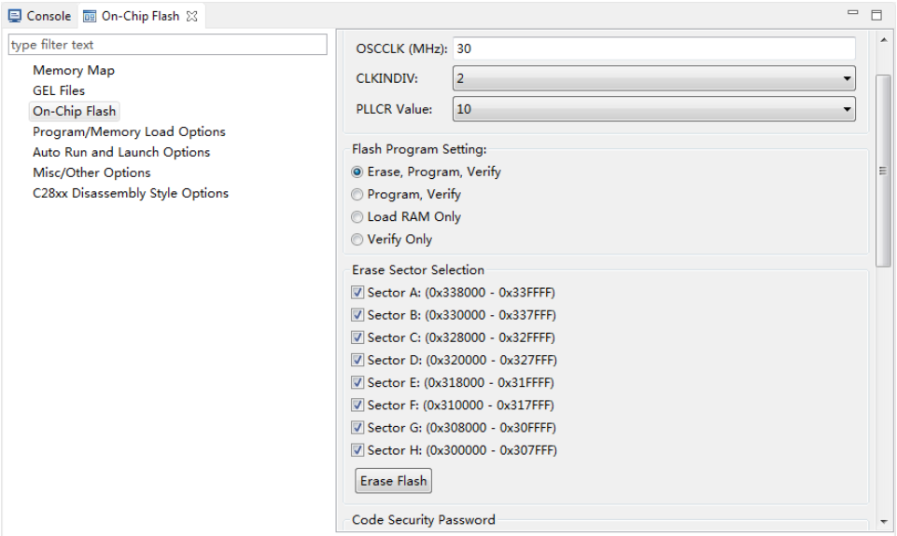Uncheck Sector H erase checkbox

[357, 450]
